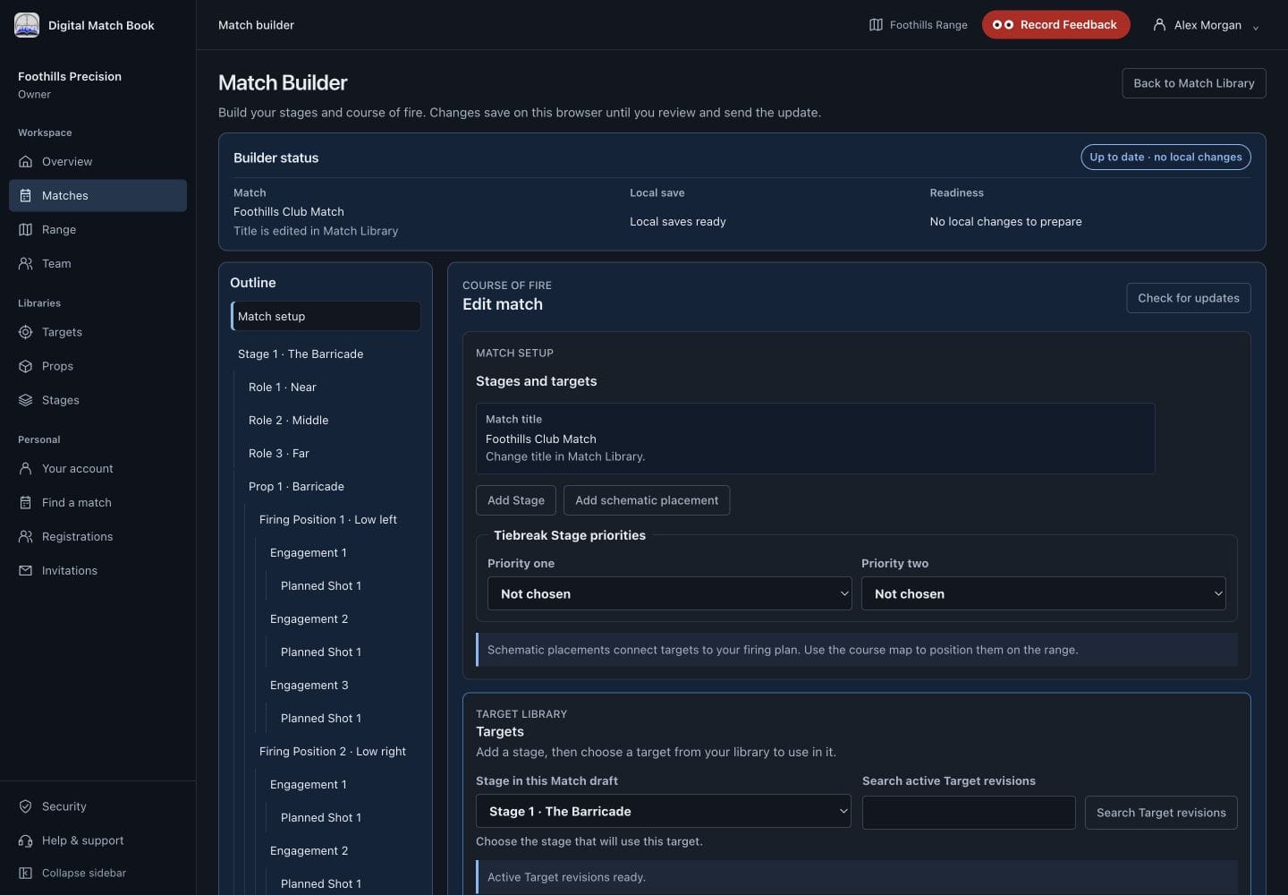Open Firing Position 1 · Low left

click(336, 520)
